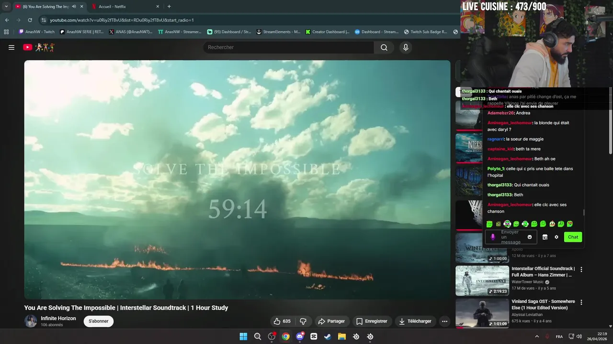Open Chrome apps grid in bookmarks bar
Image resolution: width=613 pixels, height=344 pixels.
coord(6,32)
